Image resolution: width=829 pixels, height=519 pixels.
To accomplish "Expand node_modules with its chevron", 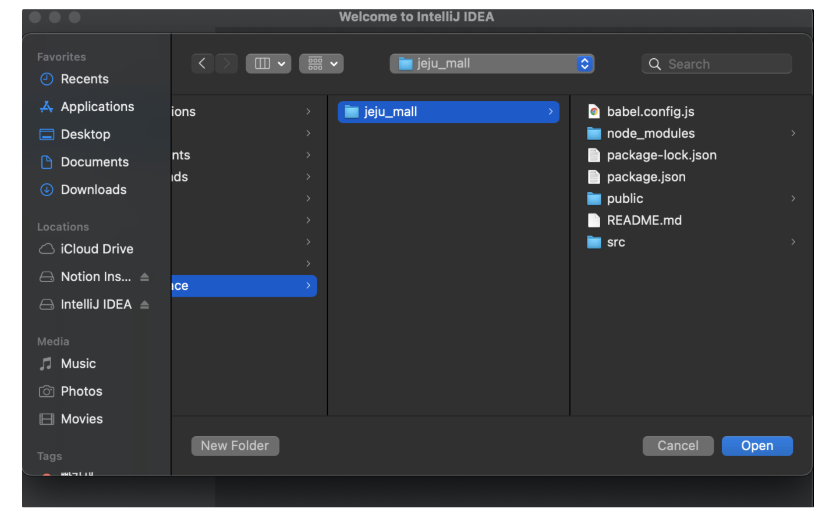I will coord(793,133).
